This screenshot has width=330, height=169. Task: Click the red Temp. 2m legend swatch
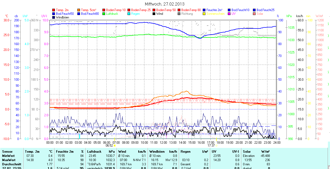54,10
